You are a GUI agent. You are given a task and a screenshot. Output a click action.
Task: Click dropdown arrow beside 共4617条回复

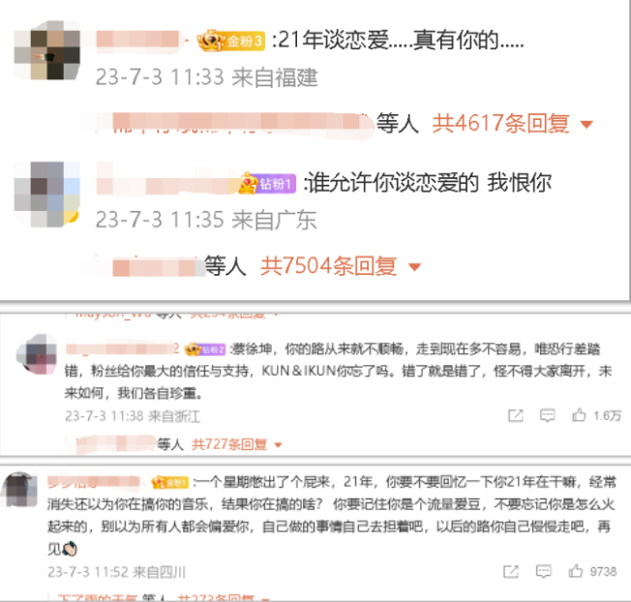586,124
